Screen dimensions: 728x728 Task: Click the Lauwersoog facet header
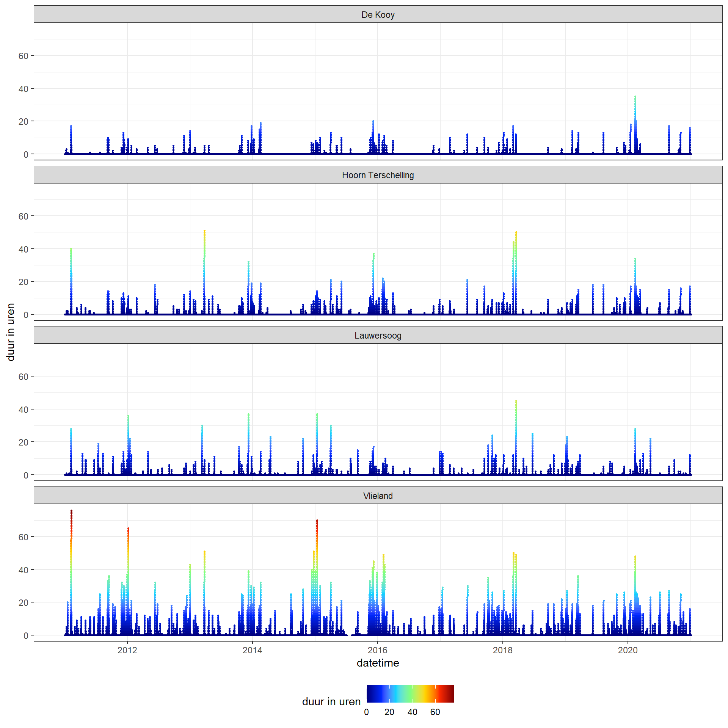pos(378,335)
